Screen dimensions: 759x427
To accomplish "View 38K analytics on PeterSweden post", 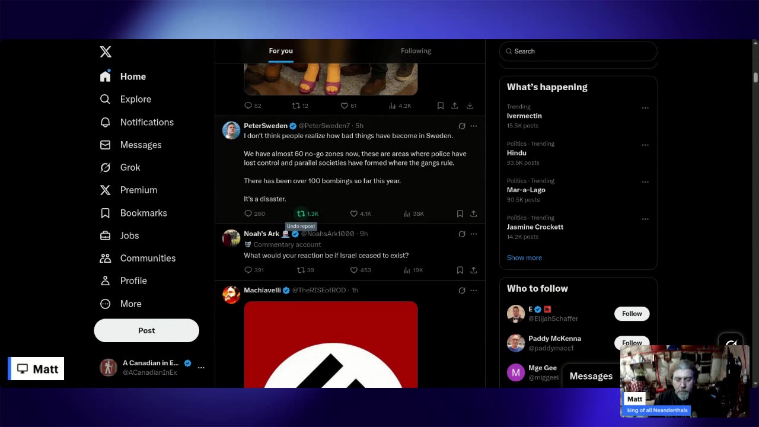I will coord(413,213).
